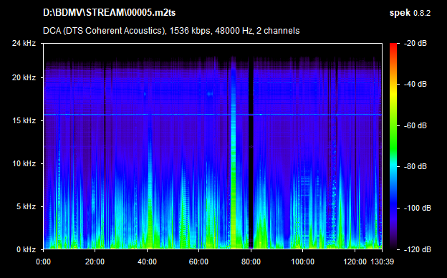
Task: Click the 10 kHz frequency axis label
Action: [24, 163]
